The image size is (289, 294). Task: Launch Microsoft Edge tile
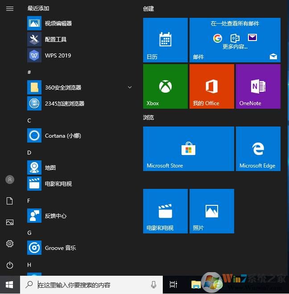[x=258, y=149]
